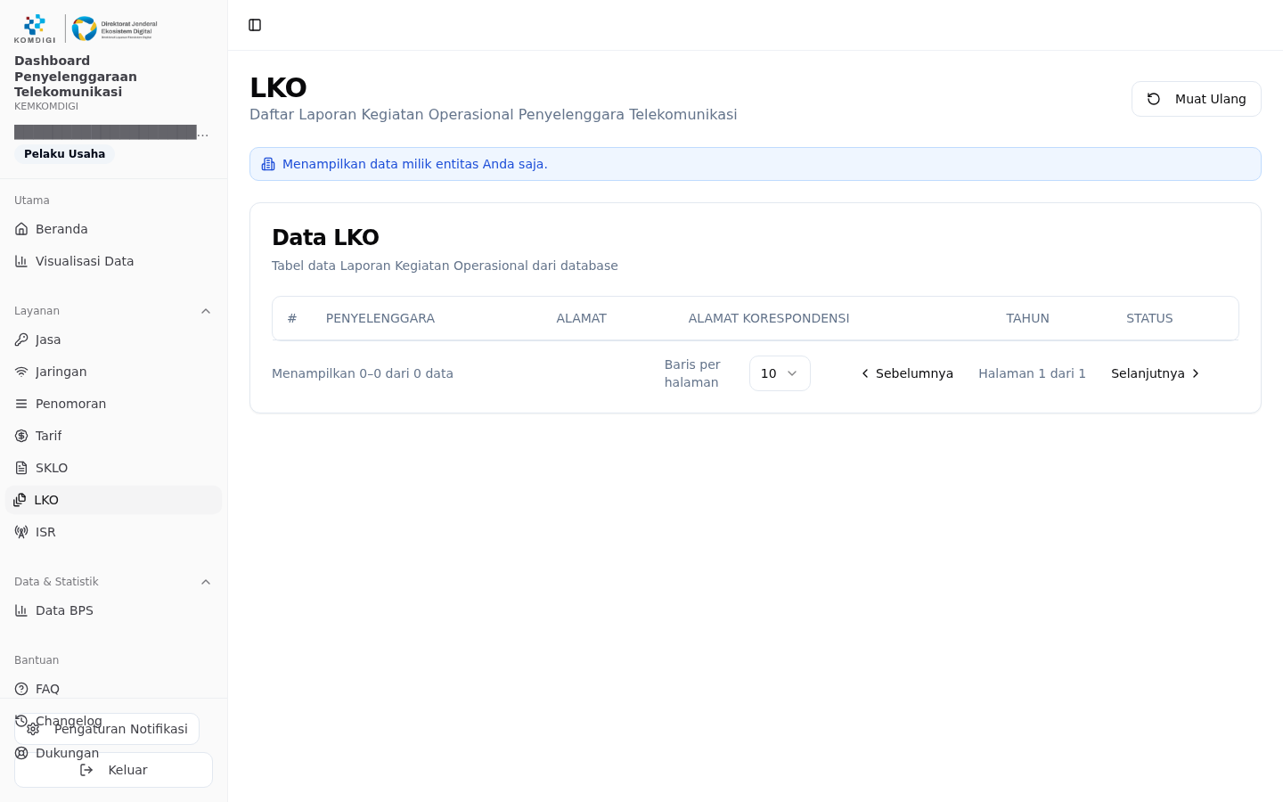Open the FAQ menu item
Screen dimensions: 1283x802
113,689
